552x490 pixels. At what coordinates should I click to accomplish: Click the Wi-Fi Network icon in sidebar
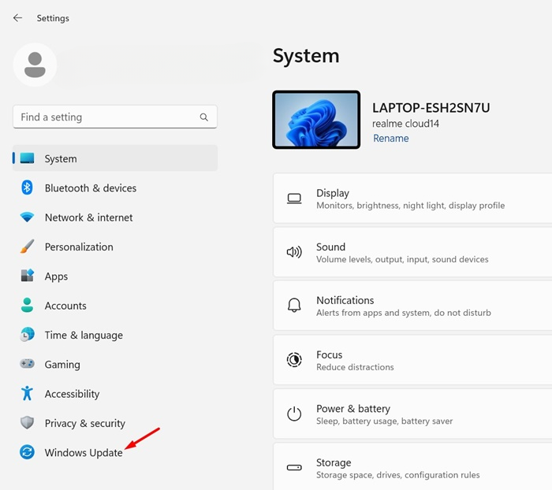click(27, 217)
